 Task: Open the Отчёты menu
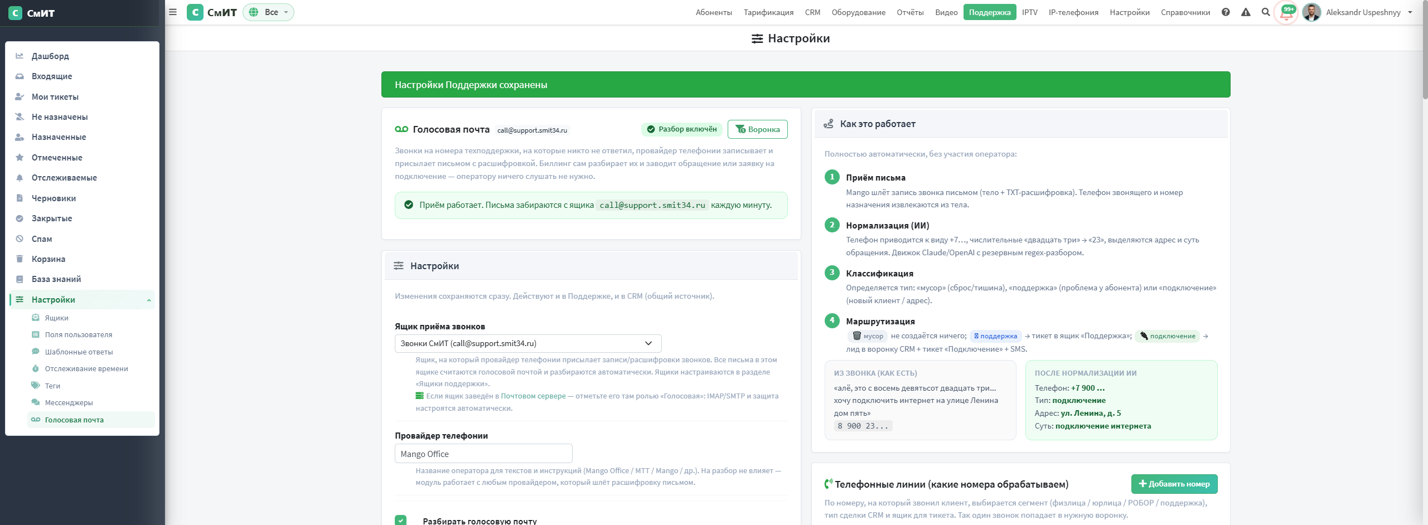[910, 12]
